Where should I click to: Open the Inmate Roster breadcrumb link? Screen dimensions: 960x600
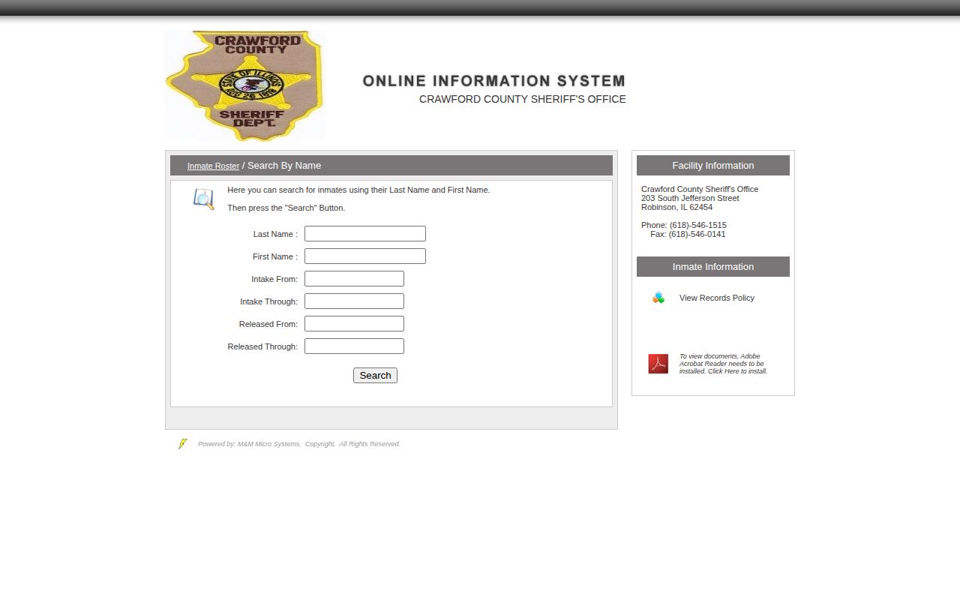point(213,166)
